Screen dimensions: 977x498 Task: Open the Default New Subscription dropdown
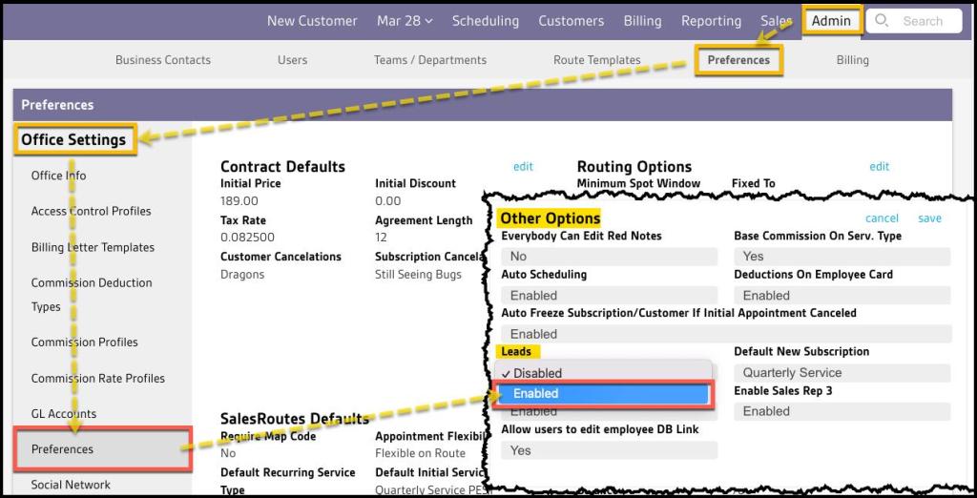click(842, 373)
